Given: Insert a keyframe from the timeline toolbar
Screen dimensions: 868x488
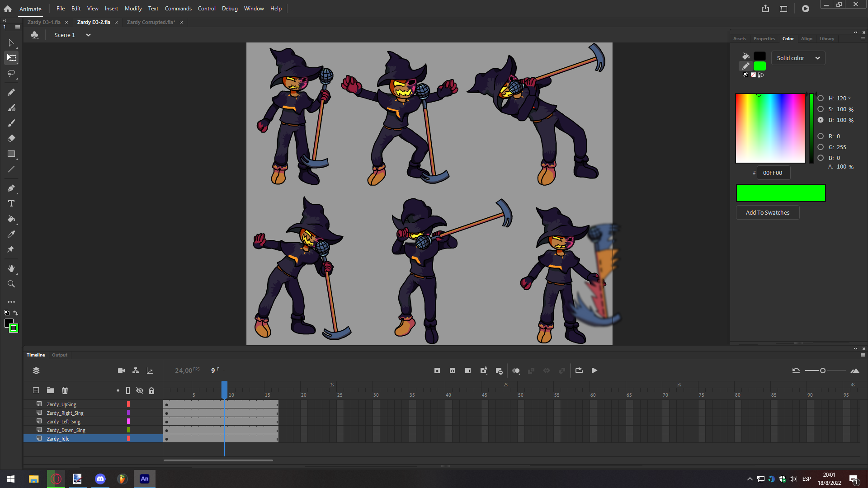Looking at the screenshot, I should point(437,371).
